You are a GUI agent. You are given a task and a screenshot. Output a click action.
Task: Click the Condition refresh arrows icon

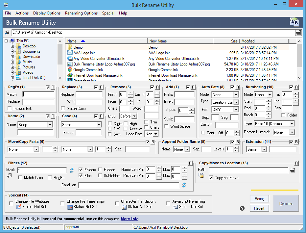(x=184, y=185)
